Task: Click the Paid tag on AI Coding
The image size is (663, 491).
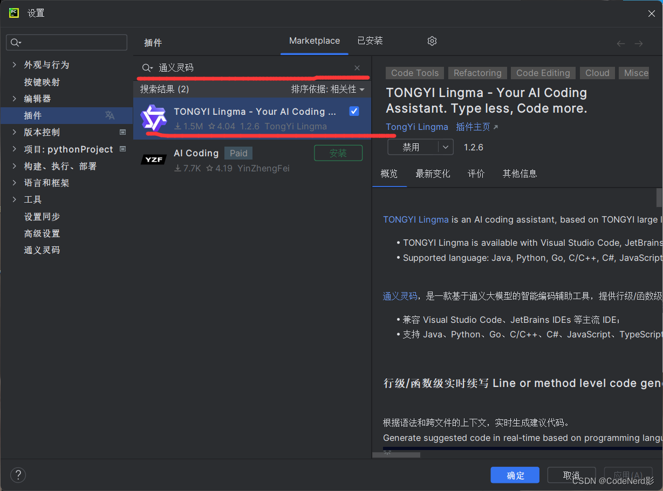Action: pyautogui.click(x=238, y=153)
